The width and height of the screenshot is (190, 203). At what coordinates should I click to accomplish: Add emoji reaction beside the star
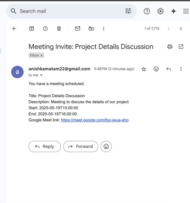pos(156,69)
